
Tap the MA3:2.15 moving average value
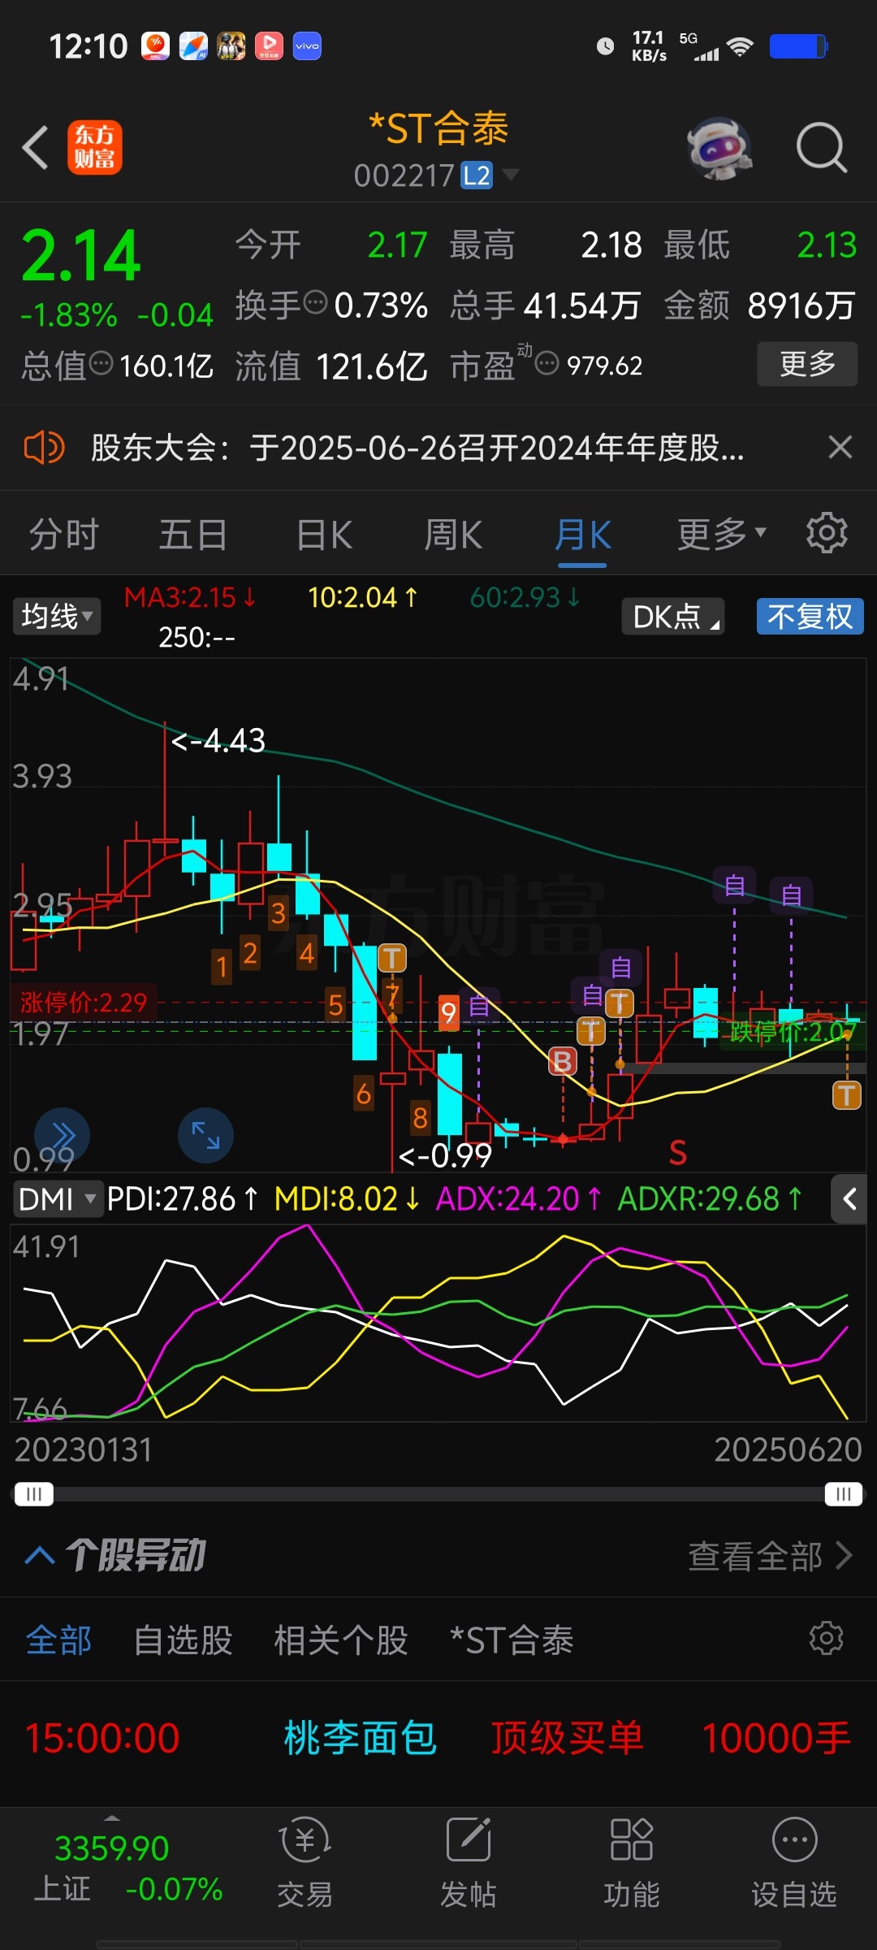pyautogui.click(x=190, y=598)
